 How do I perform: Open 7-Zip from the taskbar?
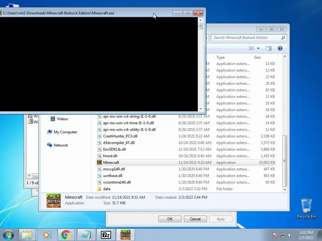point(106,235)
